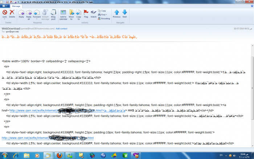The width and height of the screenshot is (254, 159).
Task: Watch this conversation
Action: point(94,14)
